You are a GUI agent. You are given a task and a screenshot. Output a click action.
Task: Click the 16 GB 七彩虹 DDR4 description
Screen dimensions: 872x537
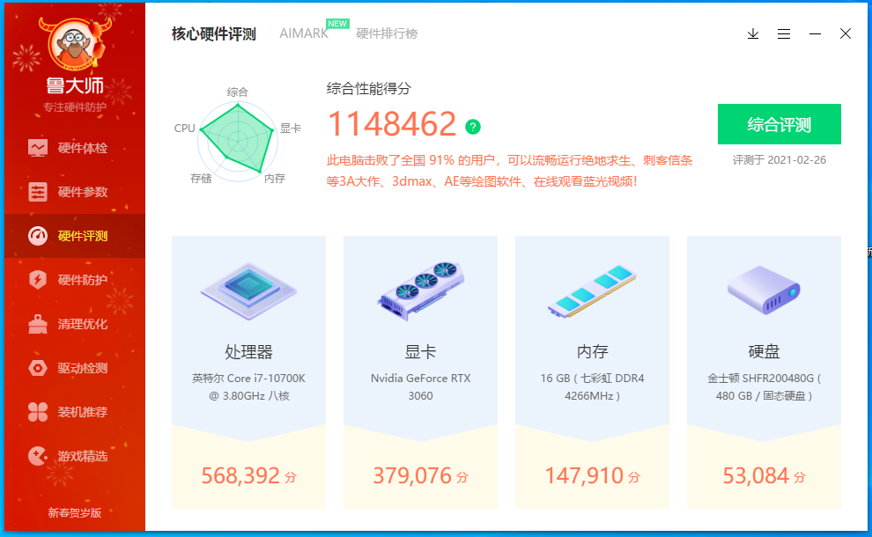click(592, 387)
